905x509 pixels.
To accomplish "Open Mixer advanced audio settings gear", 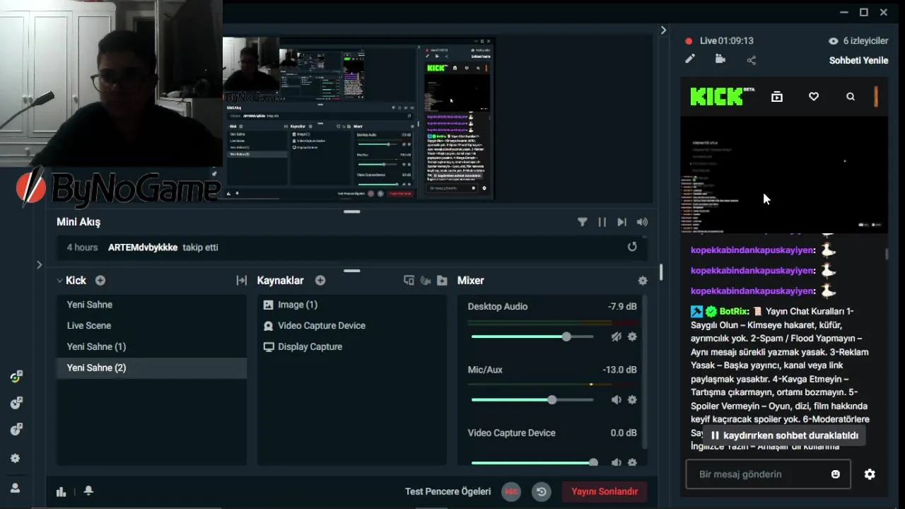I will point(642,281).
